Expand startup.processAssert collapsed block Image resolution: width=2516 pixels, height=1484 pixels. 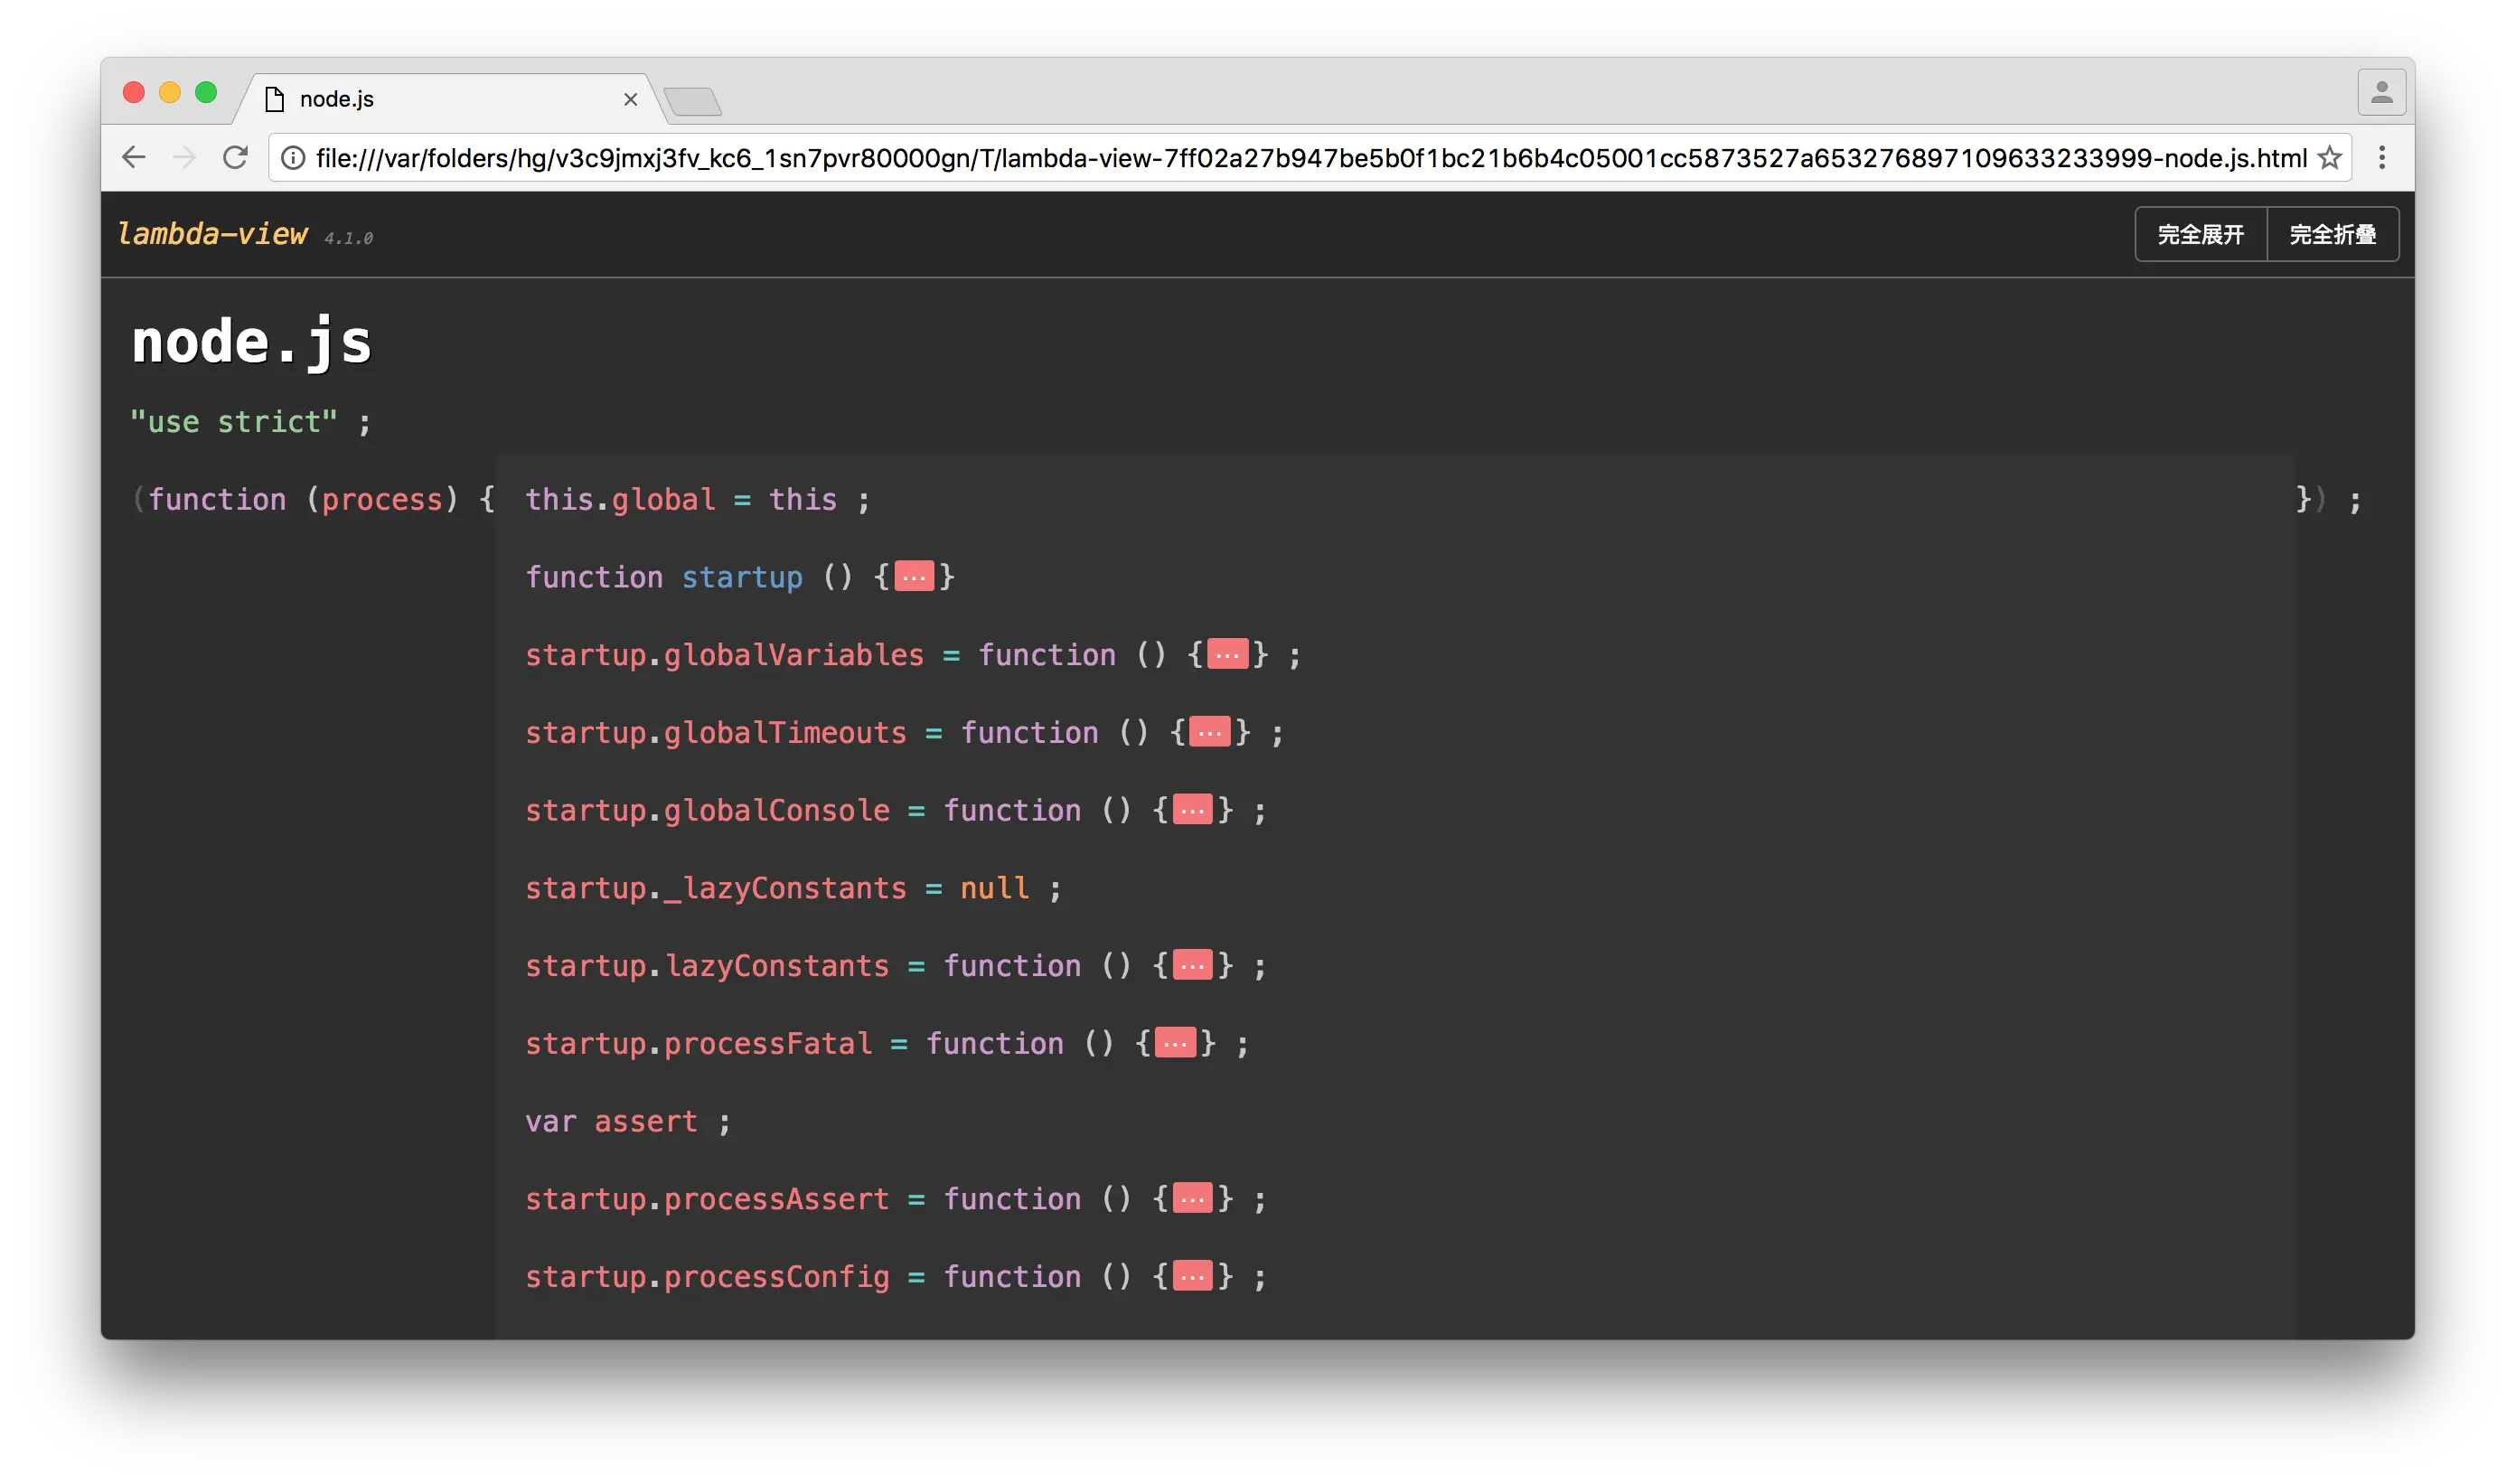[x=1192, y=1199]
